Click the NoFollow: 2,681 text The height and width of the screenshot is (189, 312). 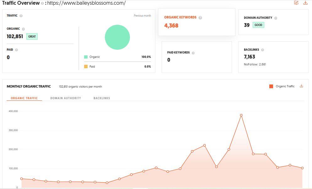pos(255,64)
